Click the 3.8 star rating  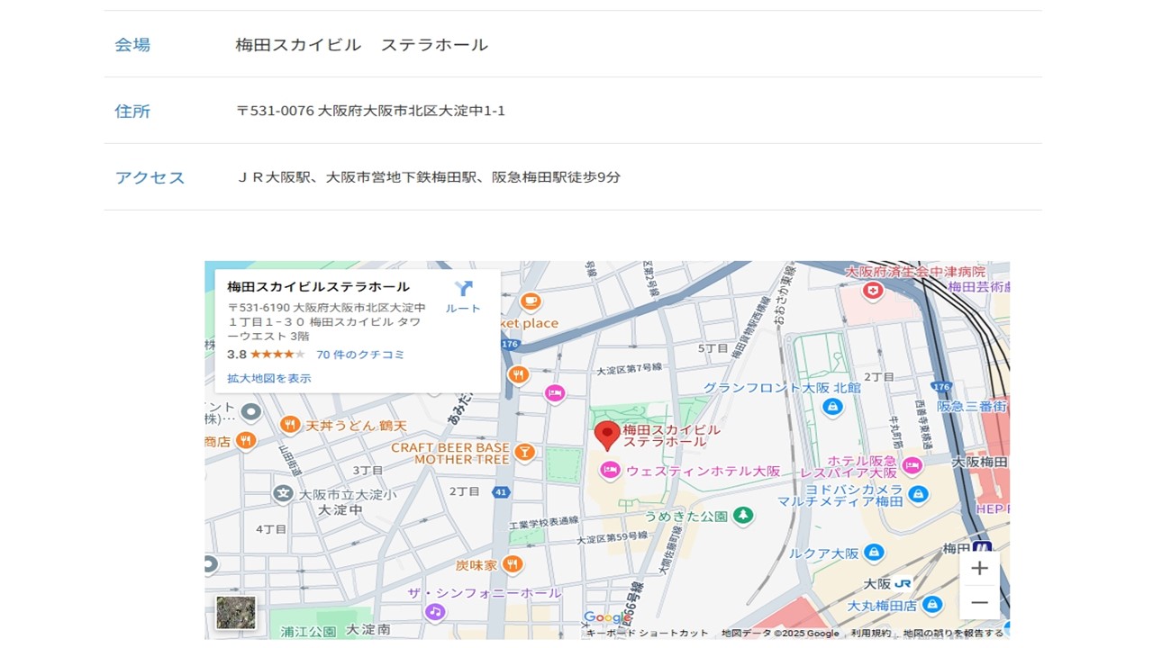[x=266, y=355]
